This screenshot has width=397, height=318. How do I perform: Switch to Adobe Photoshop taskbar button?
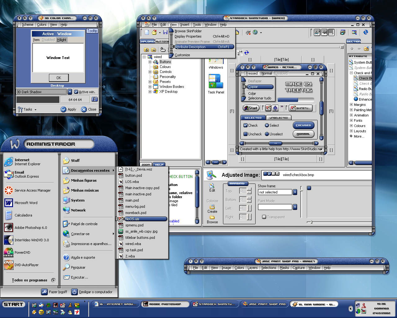pos(165,304)
